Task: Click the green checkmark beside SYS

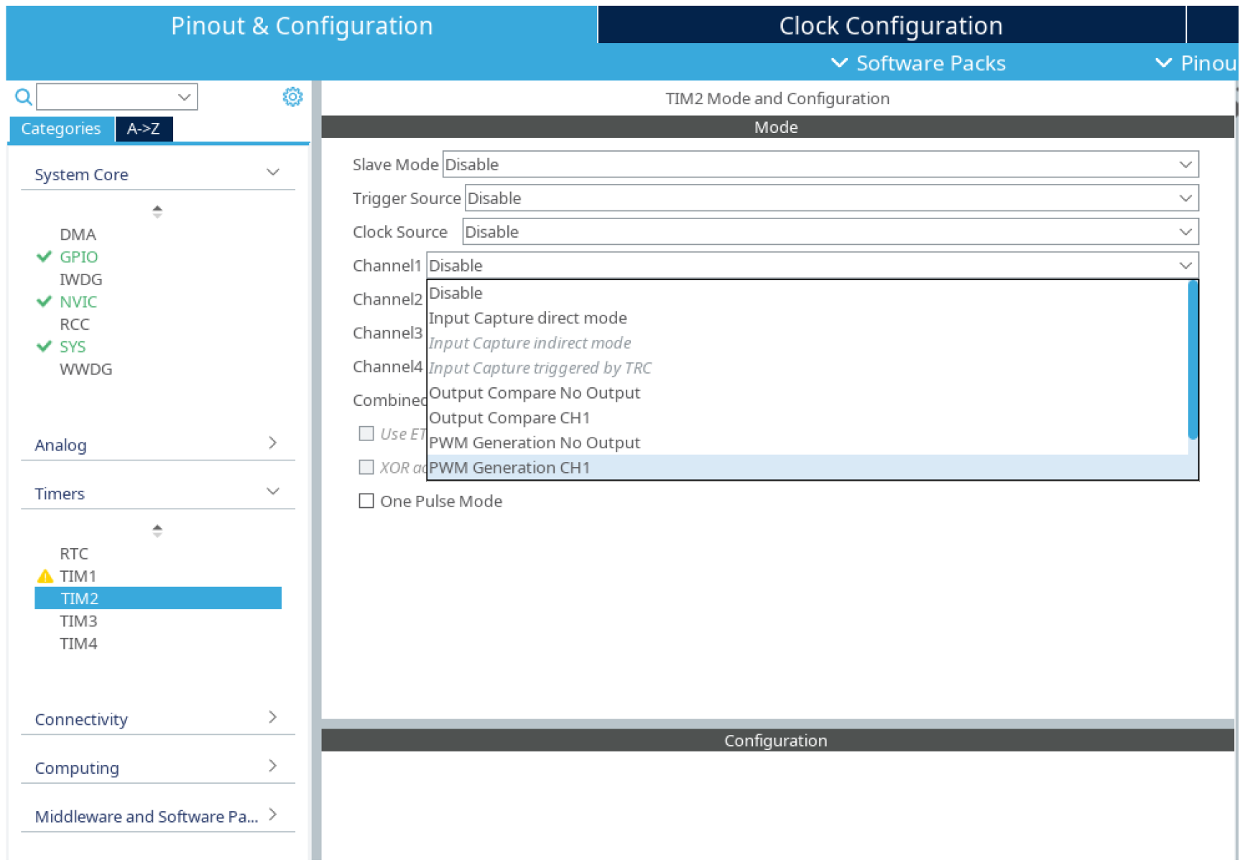Action: [44, 347]
